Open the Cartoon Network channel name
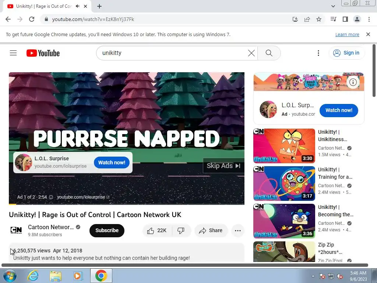377x283 pixels. pos(51,227)
